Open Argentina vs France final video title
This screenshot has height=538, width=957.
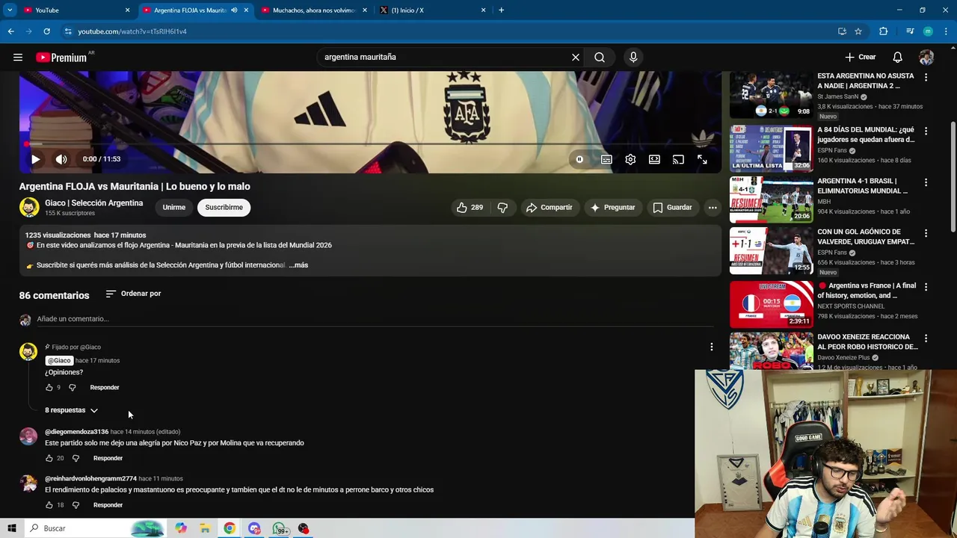tap(867, 291)
